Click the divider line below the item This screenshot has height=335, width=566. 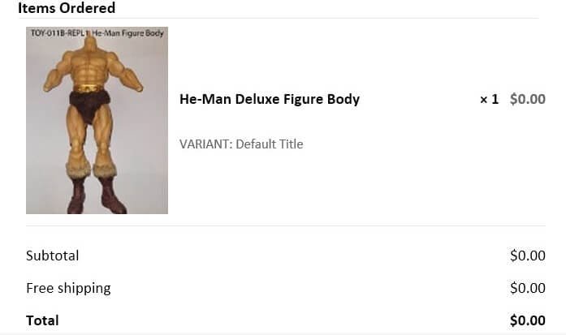[x=286, y=225]
